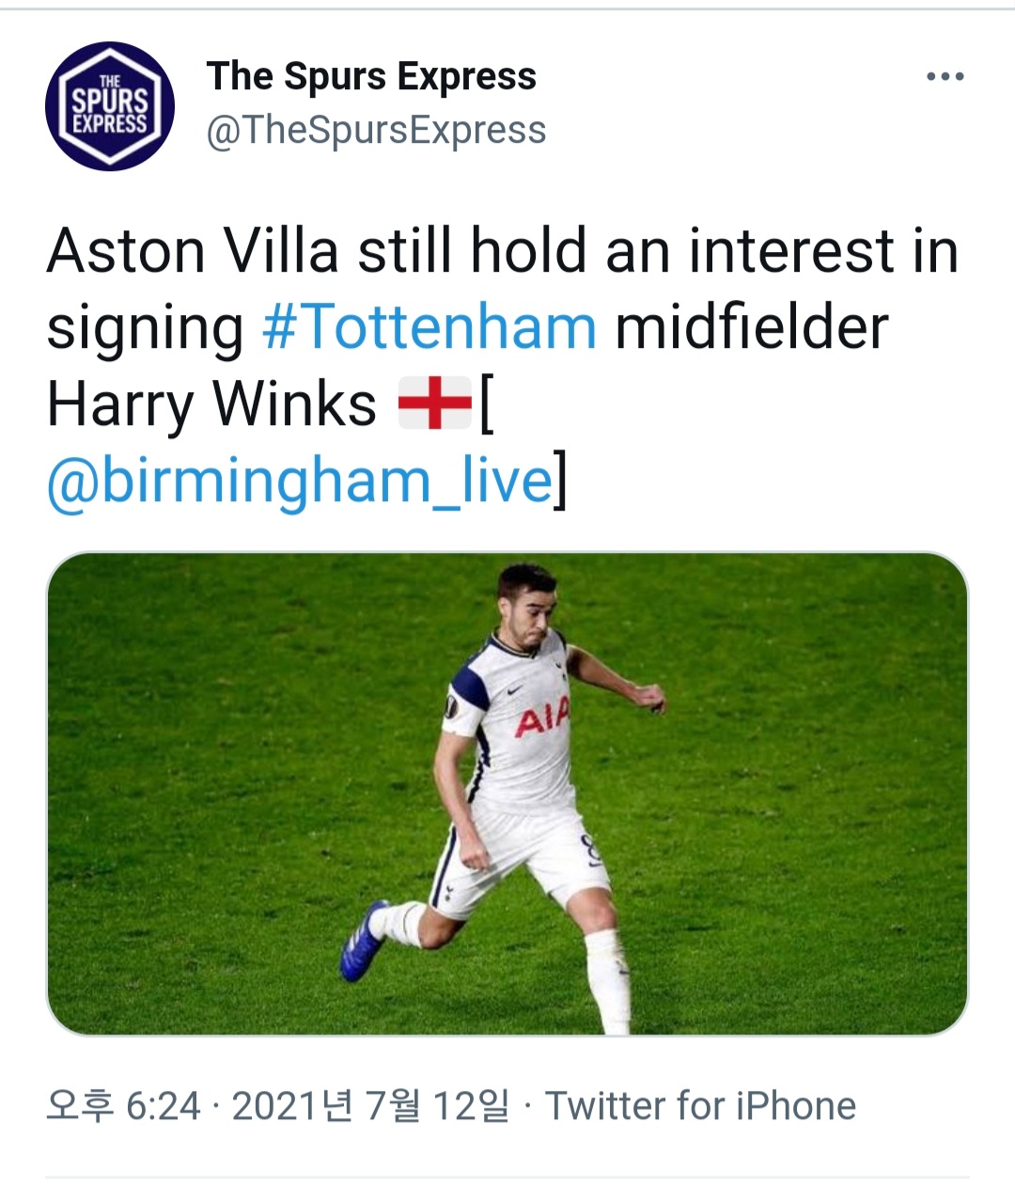
Task: Open The Spurs Express profile avatar
Action: pyautogui.click(x=110, y=106)
